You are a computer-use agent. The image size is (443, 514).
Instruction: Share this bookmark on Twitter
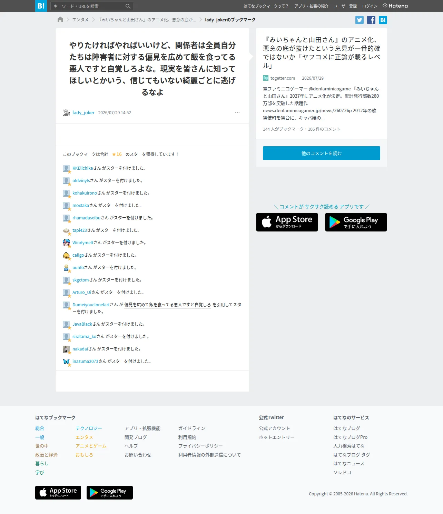tap(360, 20)
